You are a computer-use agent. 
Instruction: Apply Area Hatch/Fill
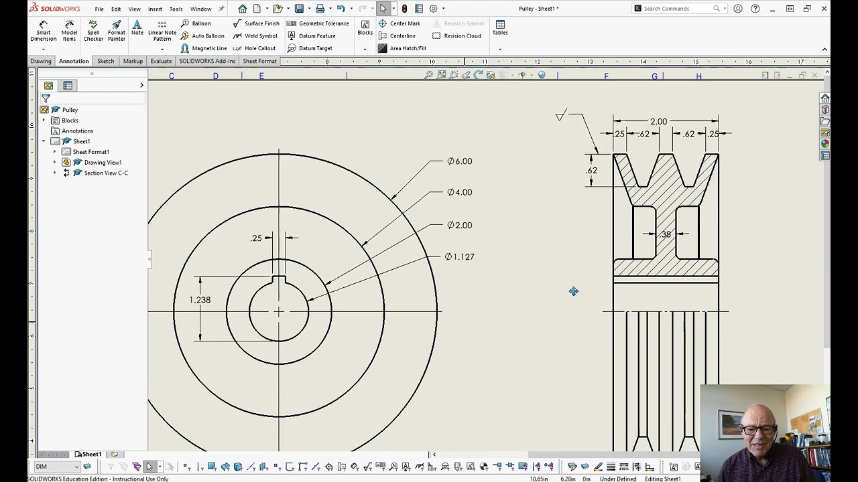pos(402,48)
